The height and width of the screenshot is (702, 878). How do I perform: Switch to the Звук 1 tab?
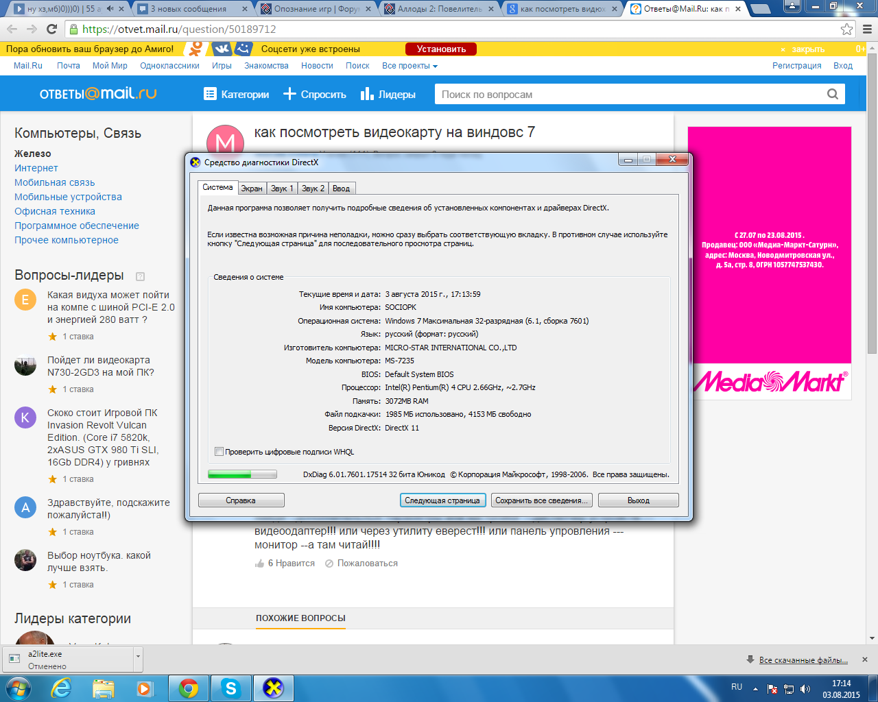(x=282, y=189)
